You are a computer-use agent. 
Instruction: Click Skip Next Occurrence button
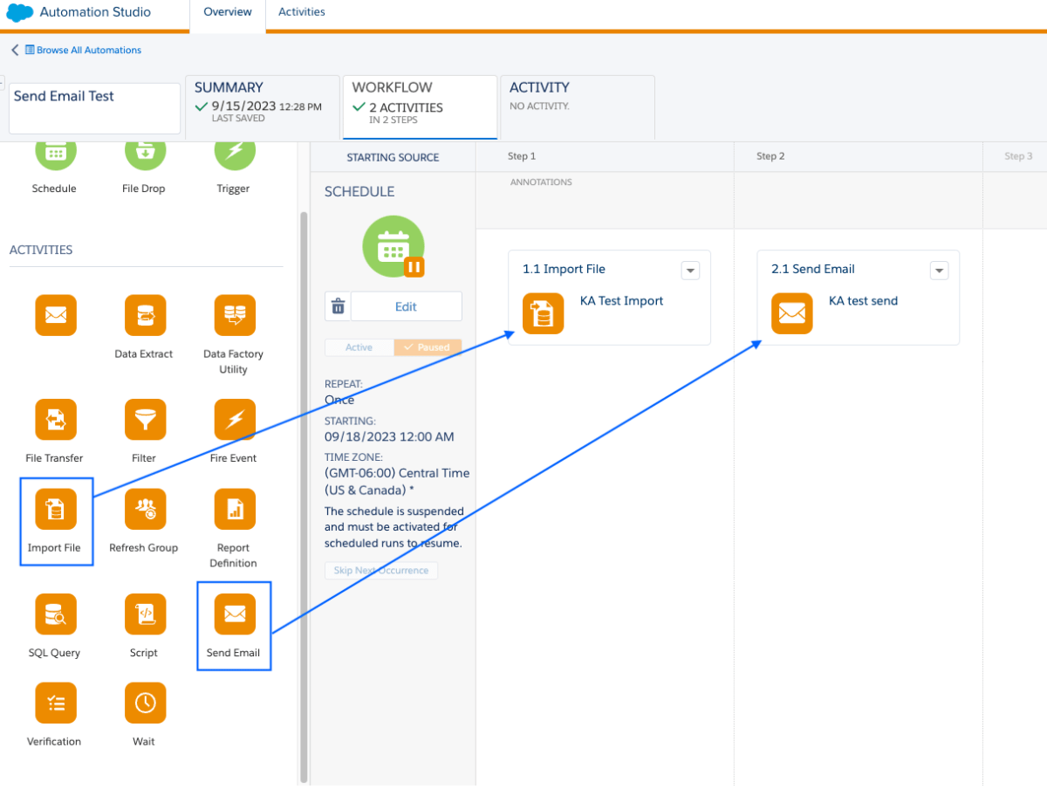381,571
